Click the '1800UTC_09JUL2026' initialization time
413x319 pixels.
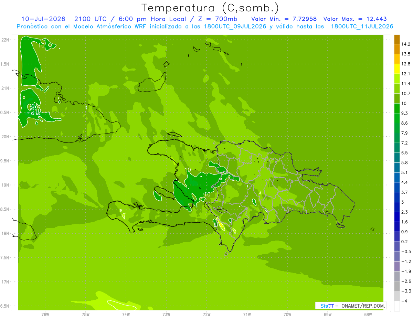pos(235,26)
